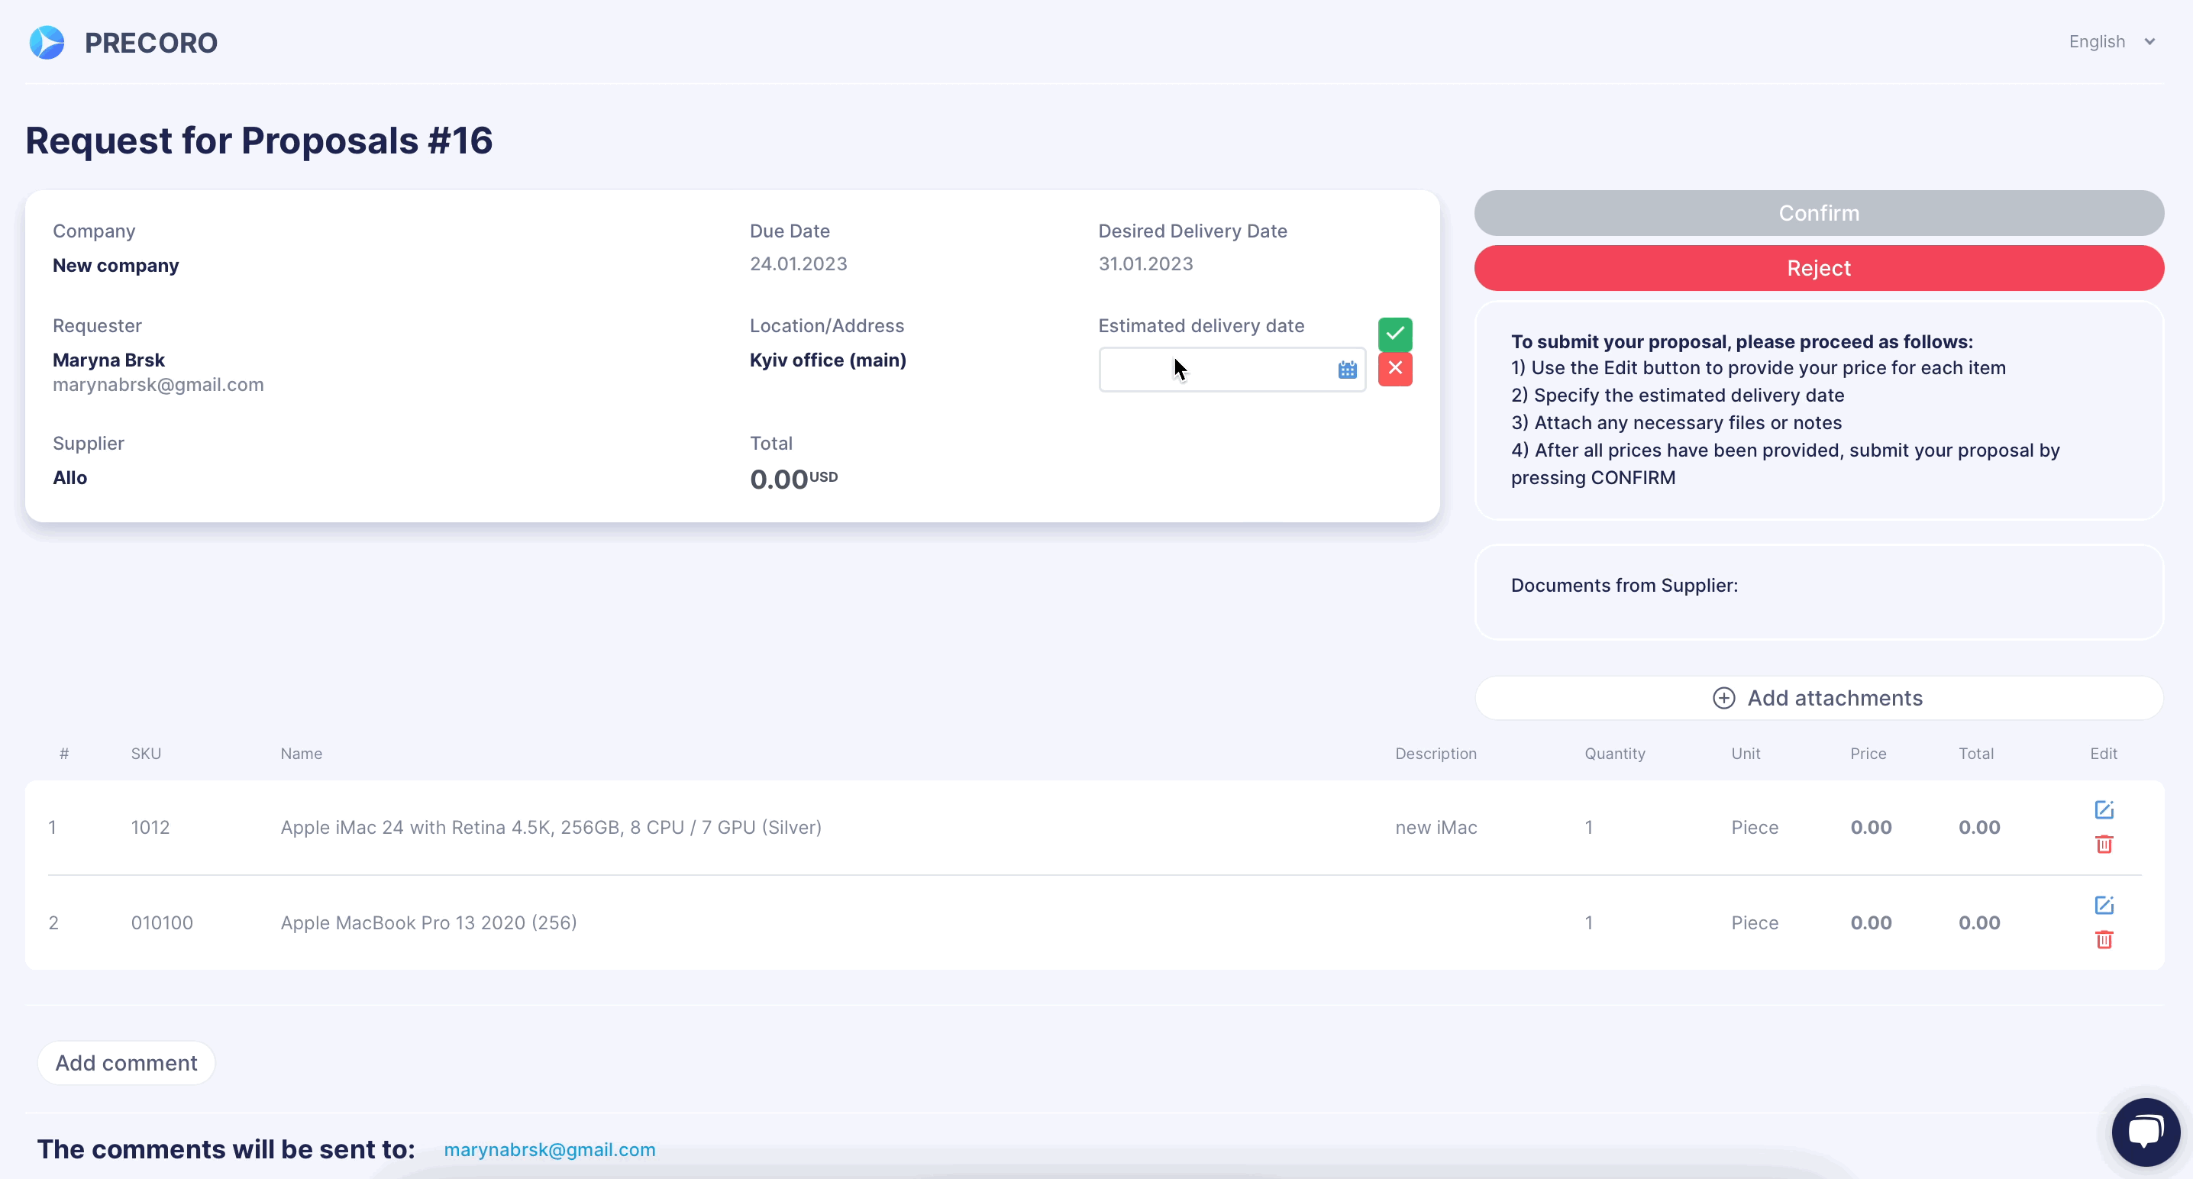
Task: Click the item name Apple MacBook Pro 13 2020
Action: pyautogui.click(x=428, y=922)
